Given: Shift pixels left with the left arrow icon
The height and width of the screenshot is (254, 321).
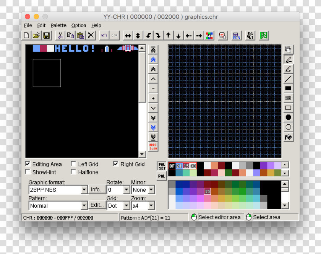Looking at the screenshot, I should click(x=188, y=36).
